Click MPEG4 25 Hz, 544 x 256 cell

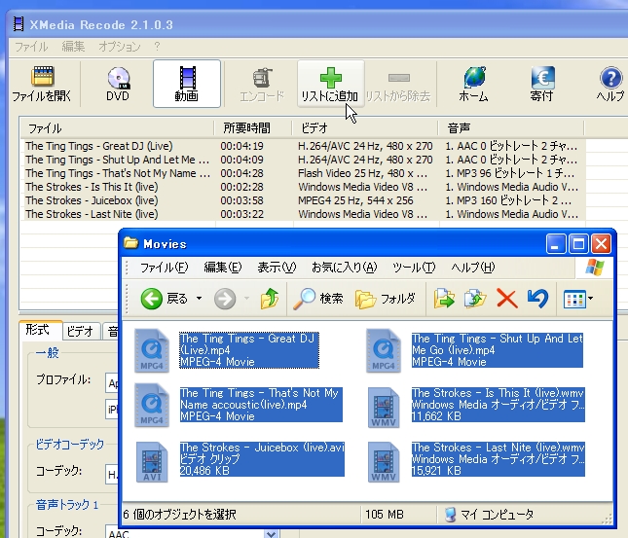355,200
